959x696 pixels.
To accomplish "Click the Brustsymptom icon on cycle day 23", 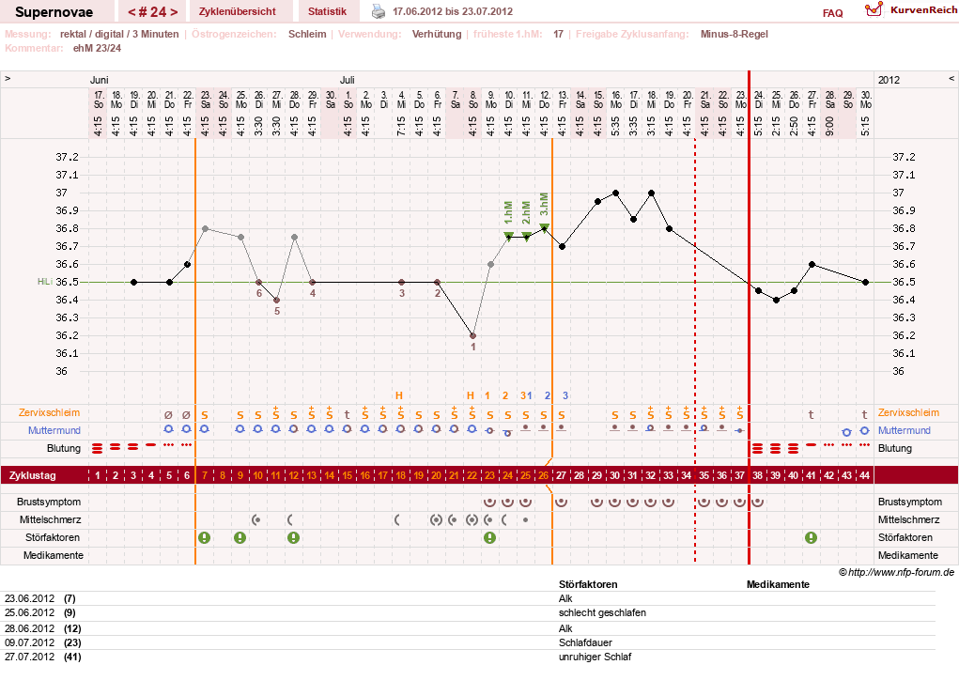I will click(x=489, y=503).
